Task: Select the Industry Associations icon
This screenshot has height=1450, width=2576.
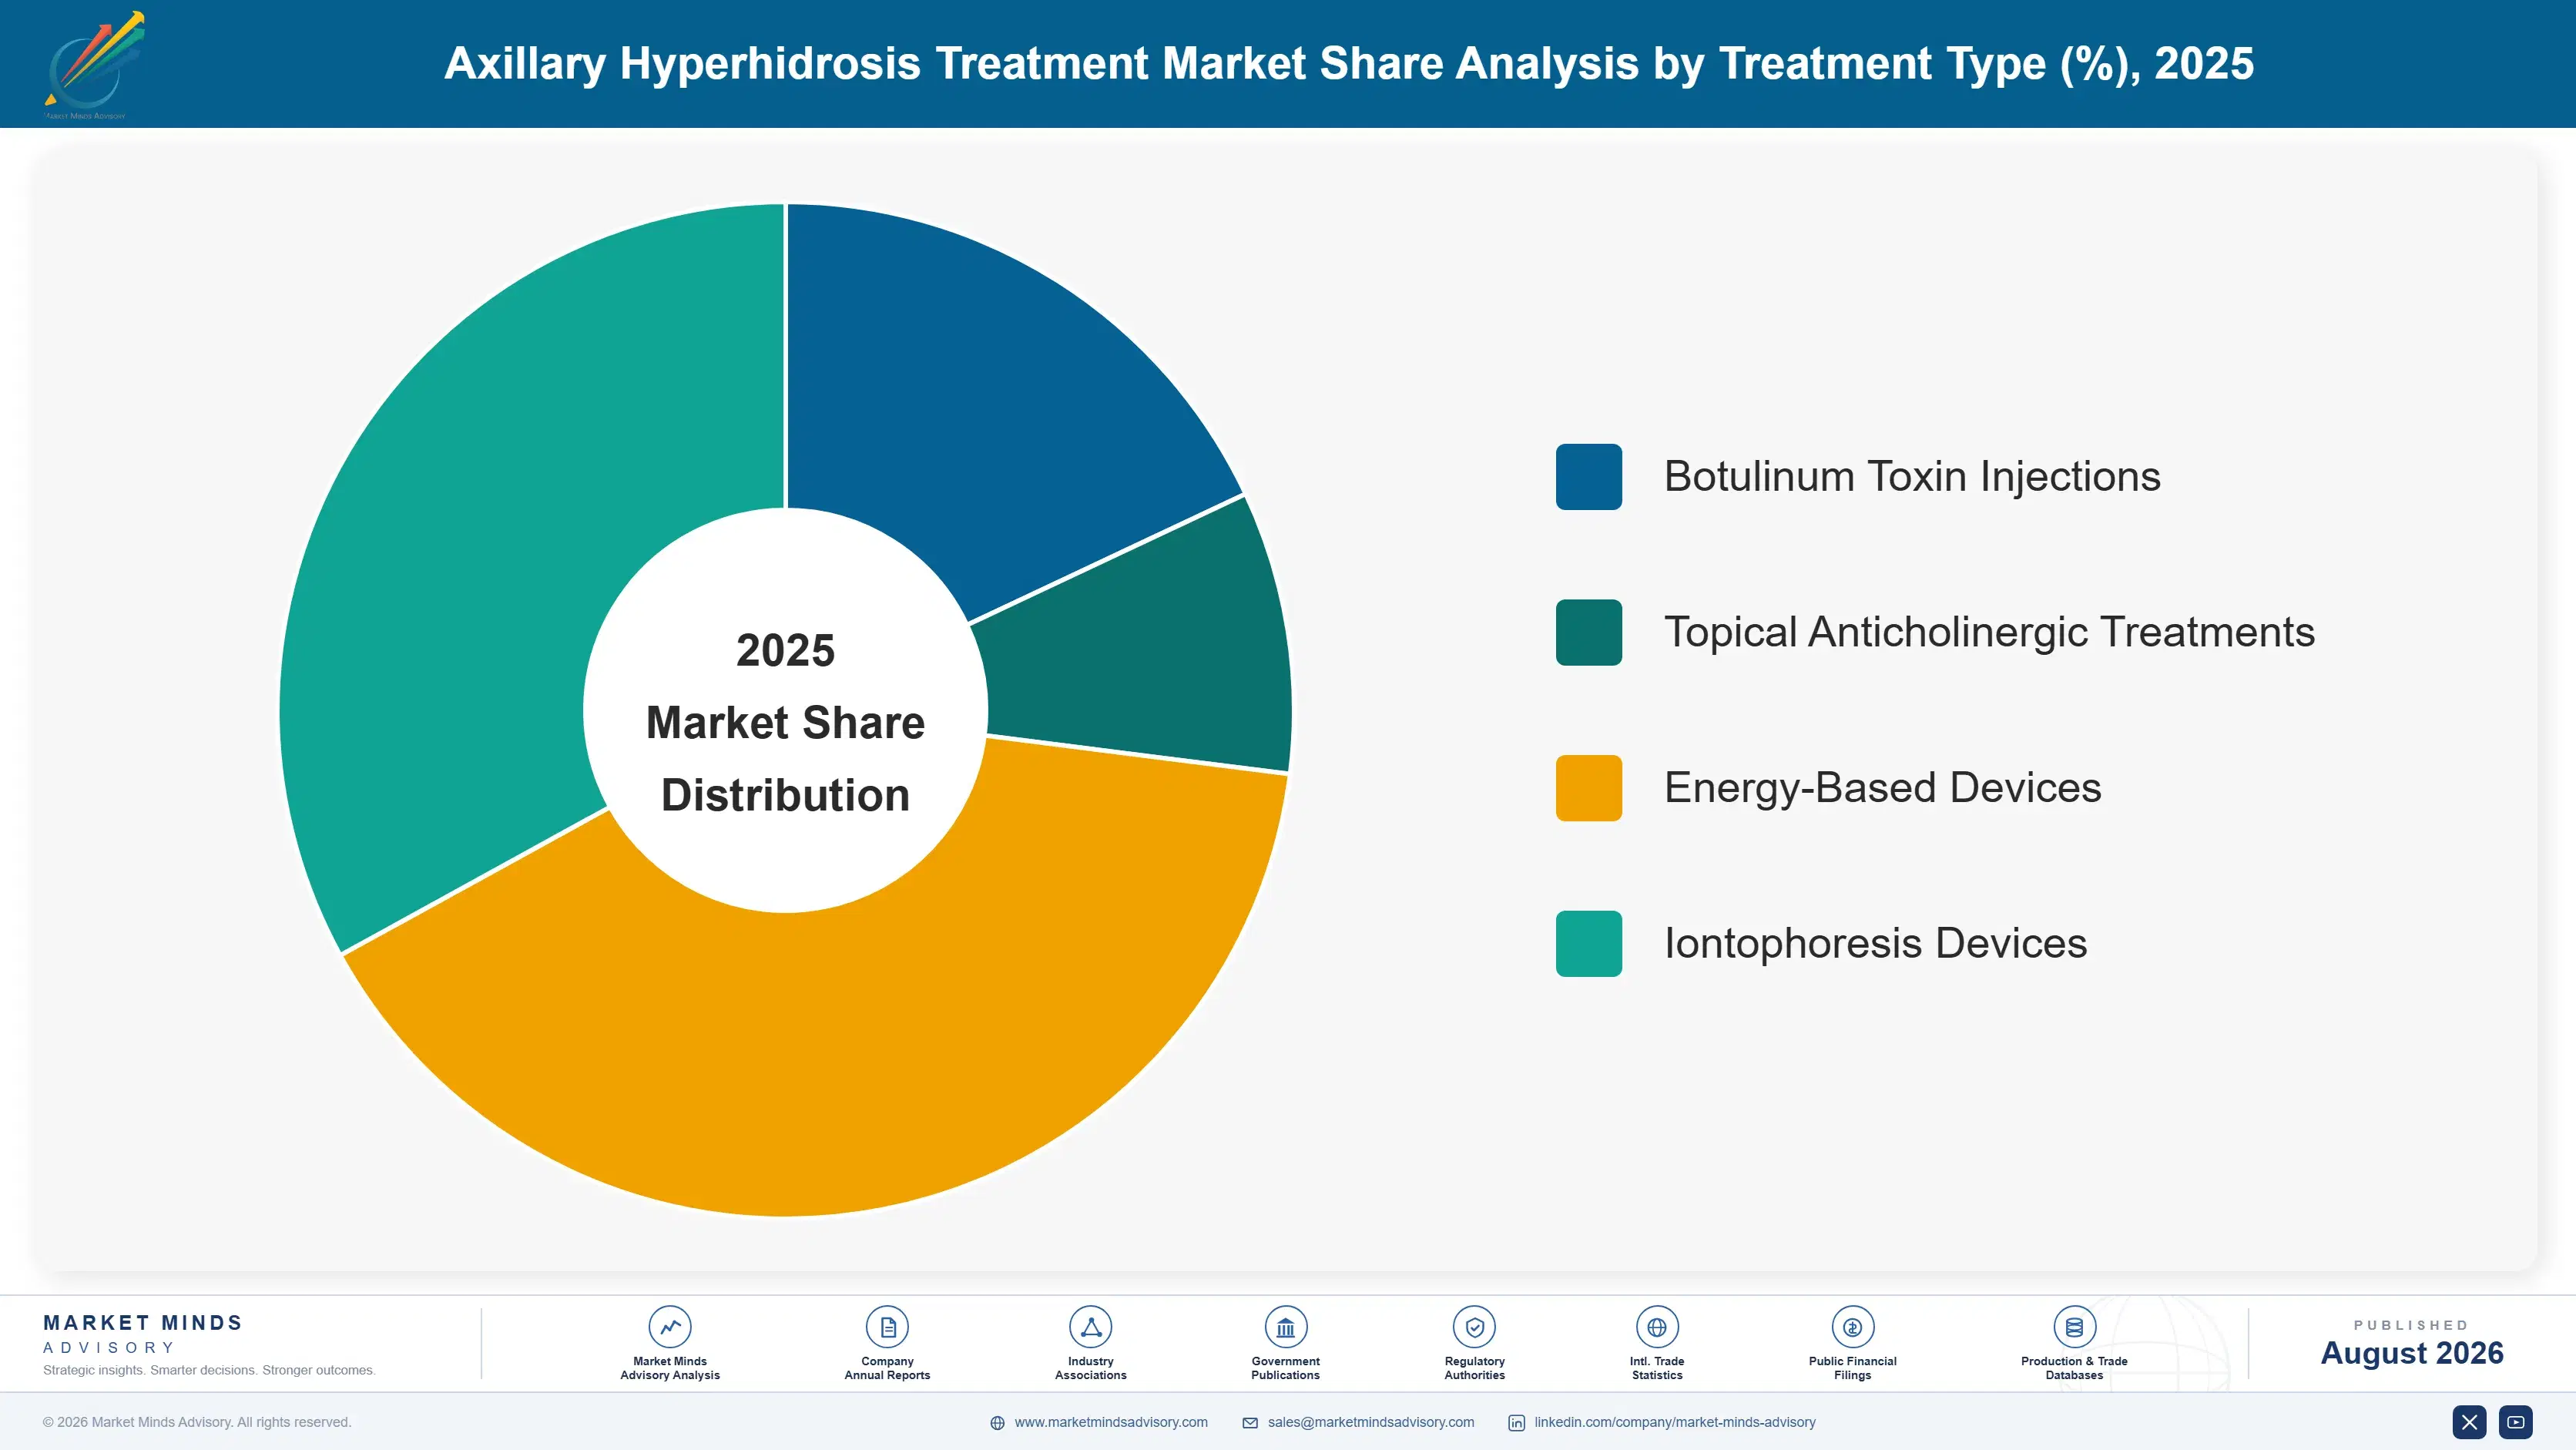Action: pos(1090,1327)
